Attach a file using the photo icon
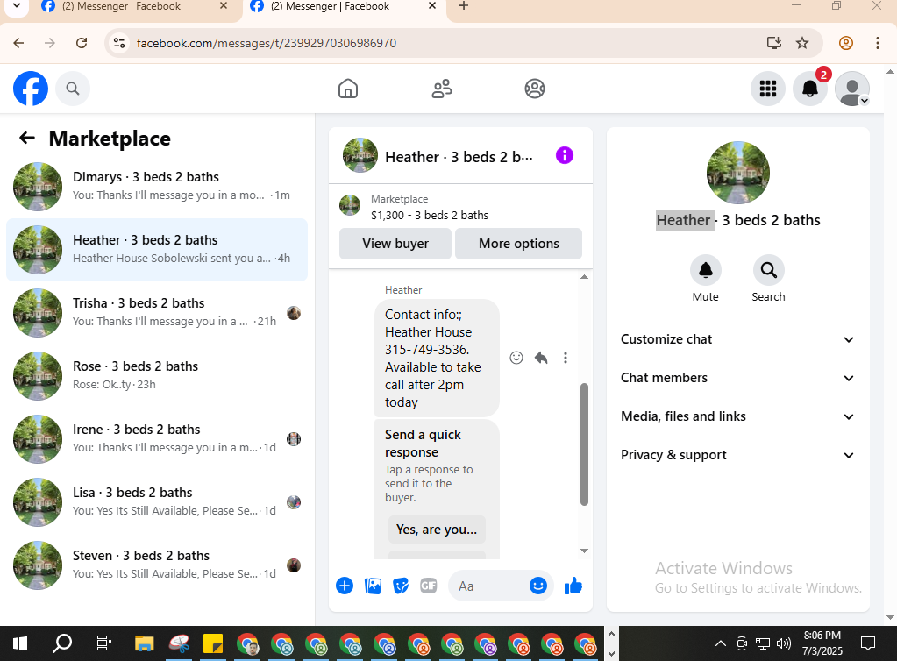Screen dimensions: 897x661 coord(373,586)
